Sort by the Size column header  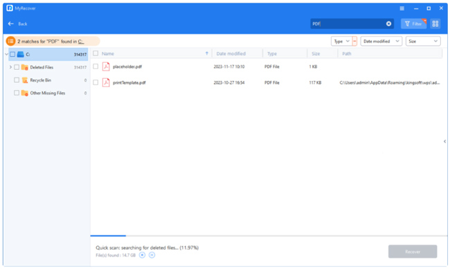[x=316, y=54]
